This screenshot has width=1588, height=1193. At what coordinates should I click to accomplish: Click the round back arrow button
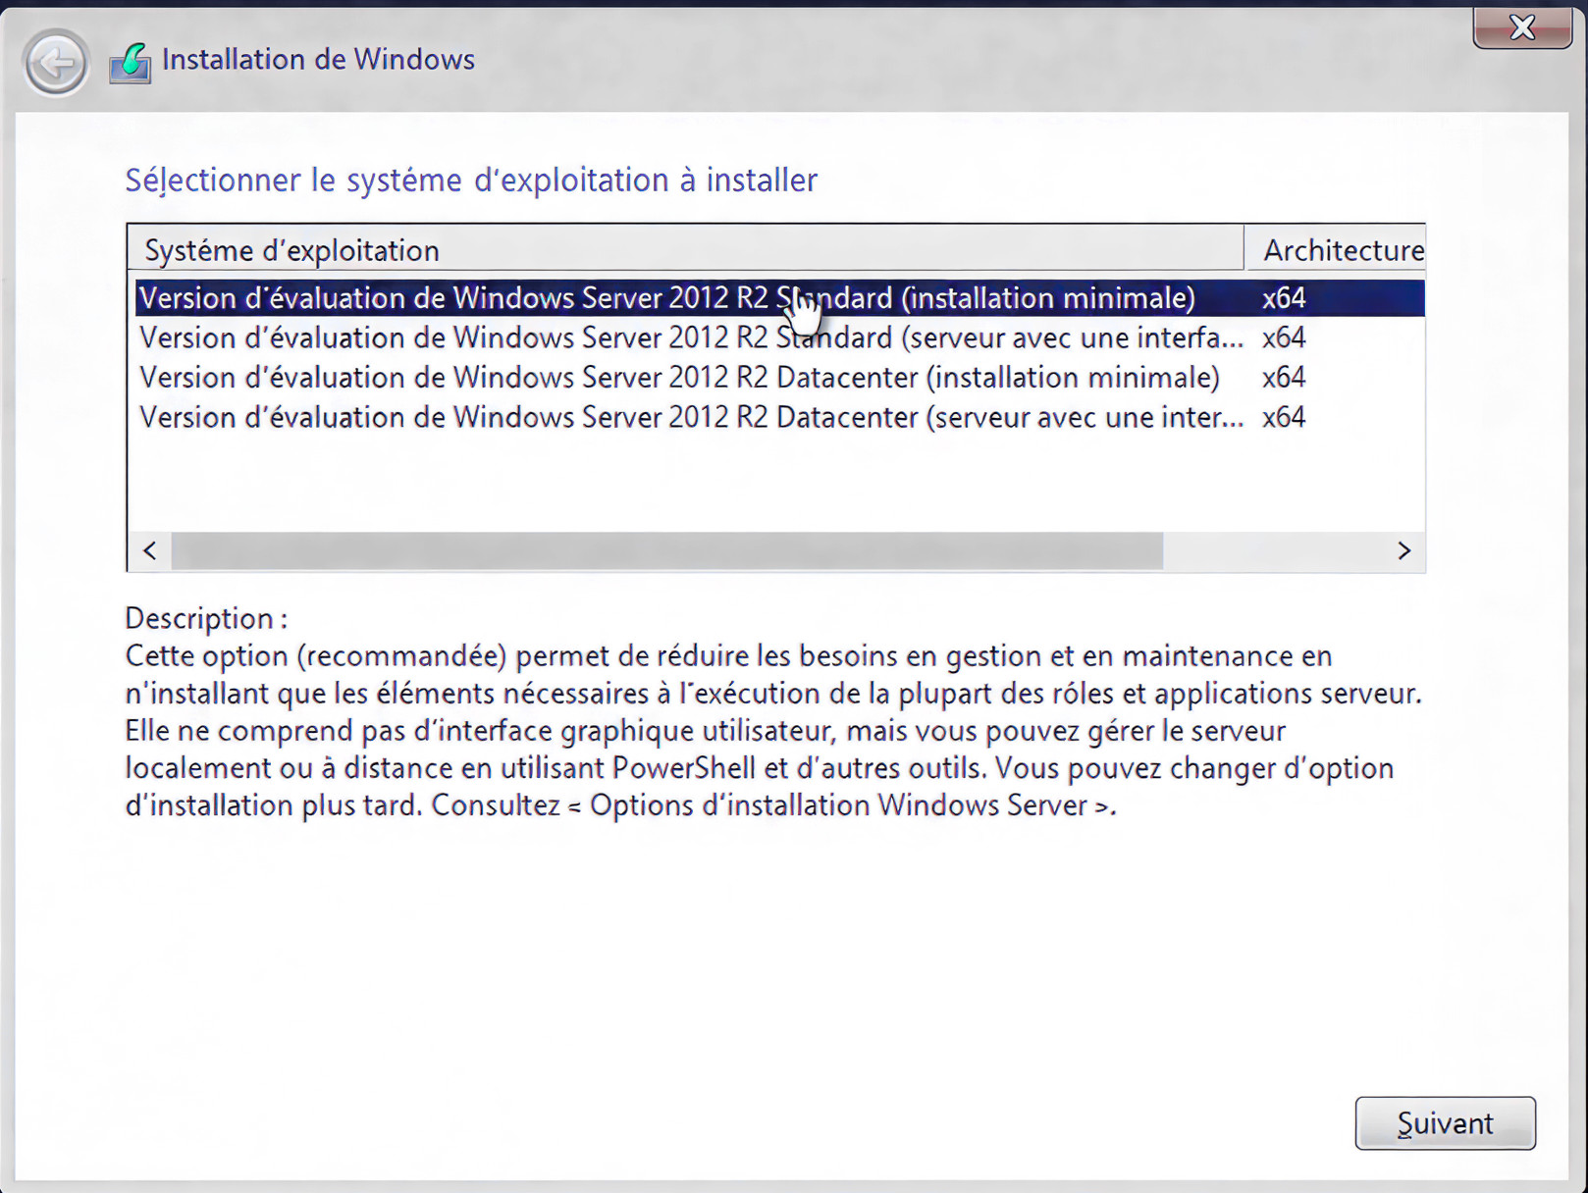[x=56, y=63]
